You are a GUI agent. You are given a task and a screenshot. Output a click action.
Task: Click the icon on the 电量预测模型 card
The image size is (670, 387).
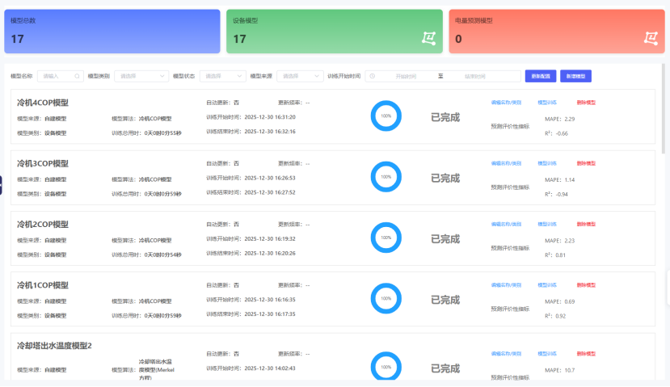coord(651,39)
